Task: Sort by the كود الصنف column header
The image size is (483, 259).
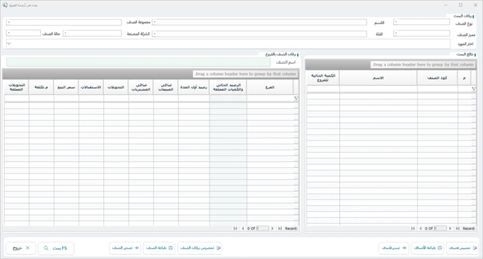Action: point(437,78)
